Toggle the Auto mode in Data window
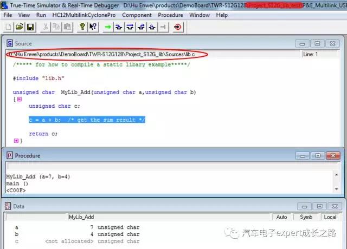This screenshot has width=347, height=249. (x=281, y=217)
